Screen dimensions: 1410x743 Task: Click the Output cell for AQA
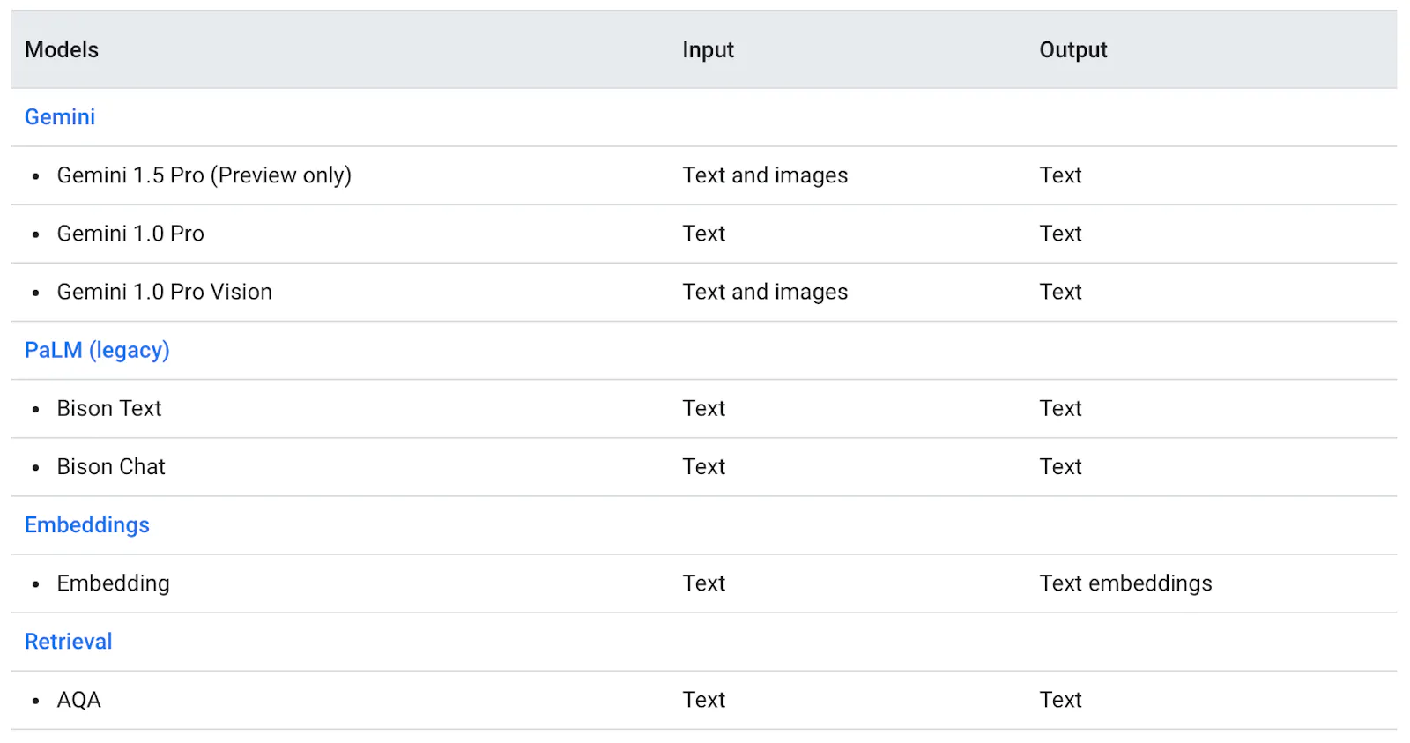(x=1060, y=700)
